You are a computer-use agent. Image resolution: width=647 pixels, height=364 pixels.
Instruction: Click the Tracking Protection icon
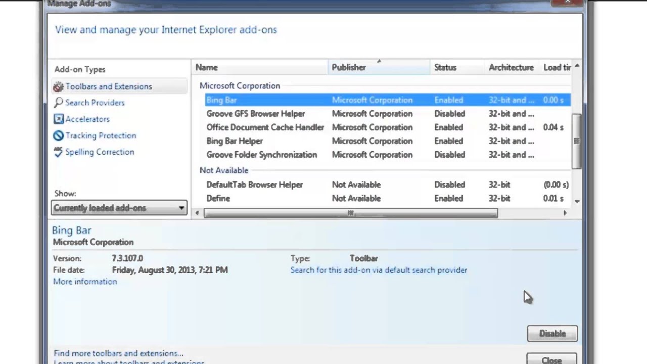pyautogui.click(x=59, y=135)
